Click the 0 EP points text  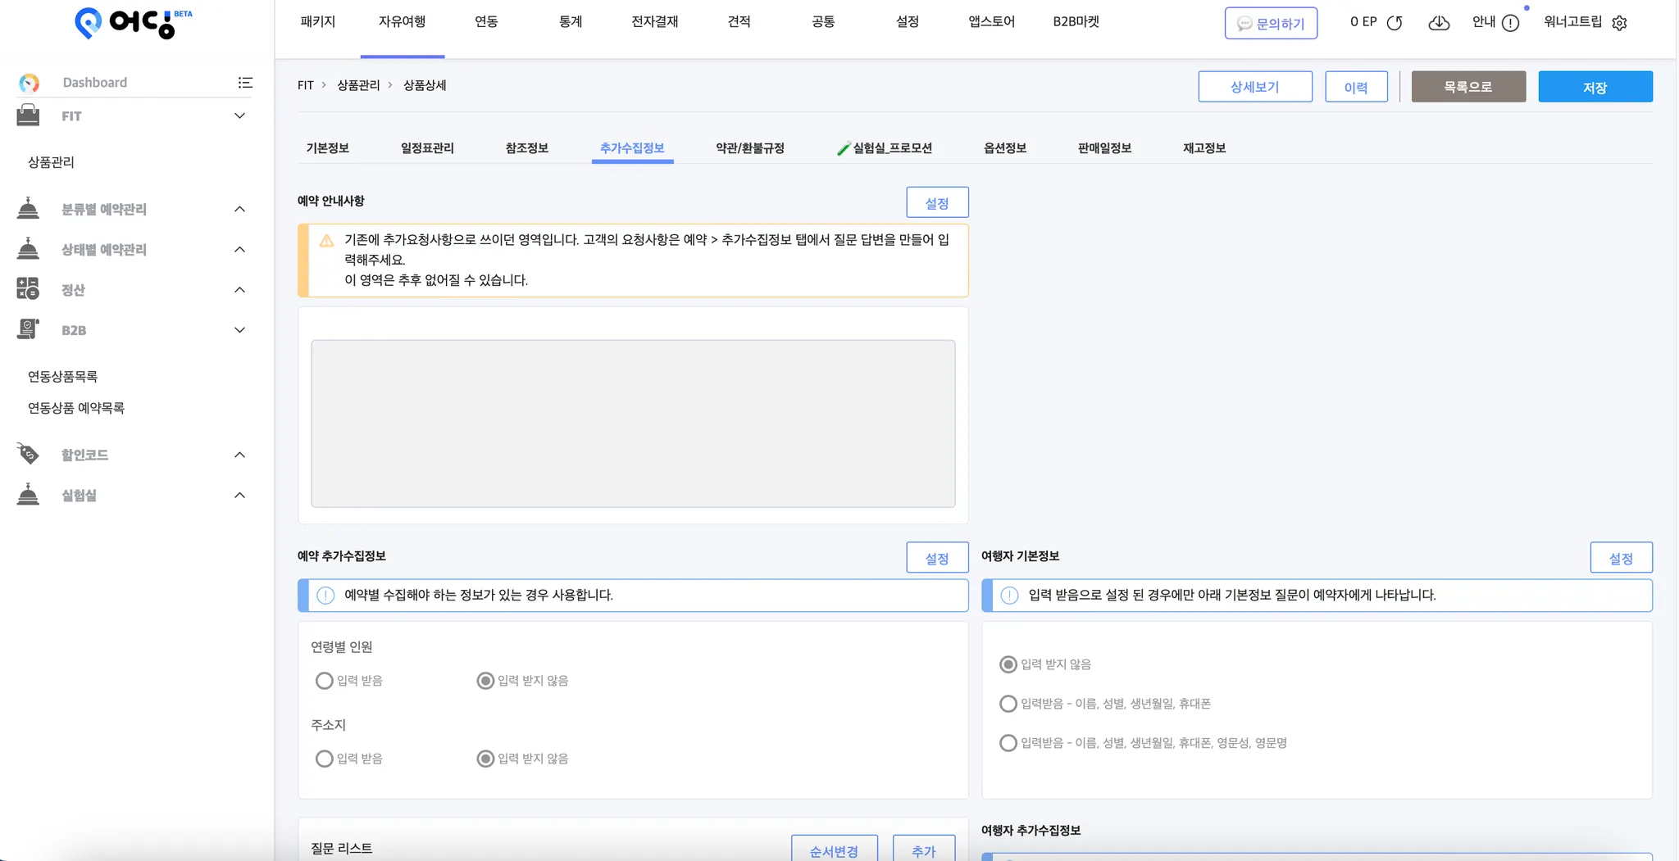click(1363, 22)
